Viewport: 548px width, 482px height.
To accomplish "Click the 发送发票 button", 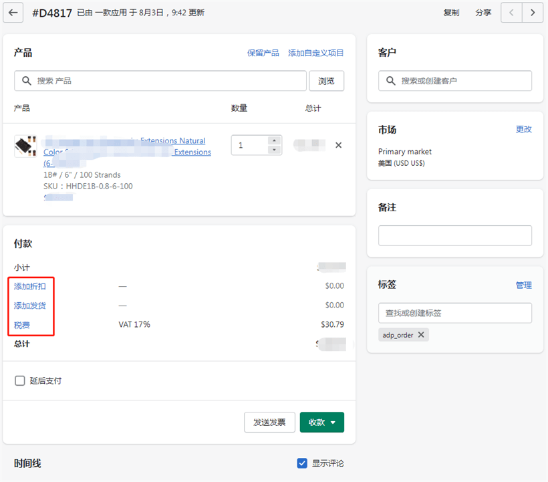I will [x=269, y=423].
